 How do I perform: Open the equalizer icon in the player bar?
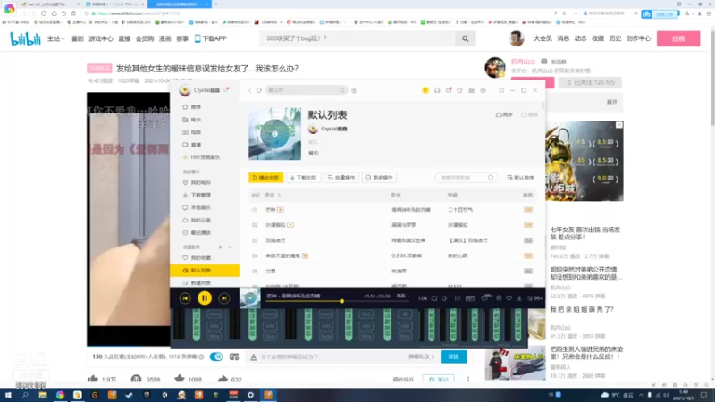[458, 298]
